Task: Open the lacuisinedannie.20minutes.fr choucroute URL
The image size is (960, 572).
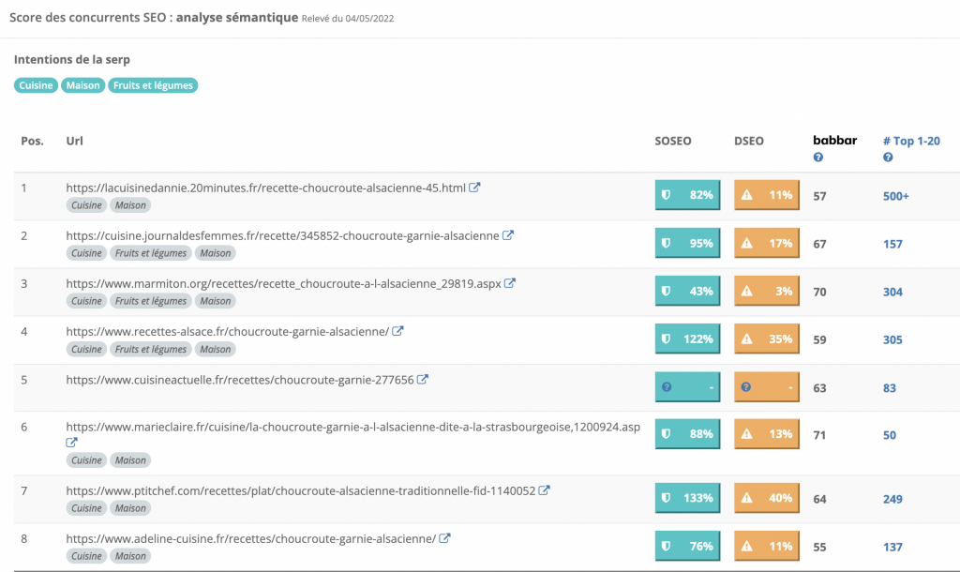Action: click(x=265, y=188)
